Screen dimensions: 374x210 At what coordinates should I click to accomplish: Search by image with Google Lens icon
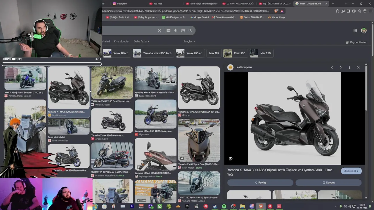point(183,30)
